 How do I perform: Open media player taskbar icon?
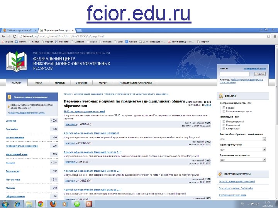[65, 204]
